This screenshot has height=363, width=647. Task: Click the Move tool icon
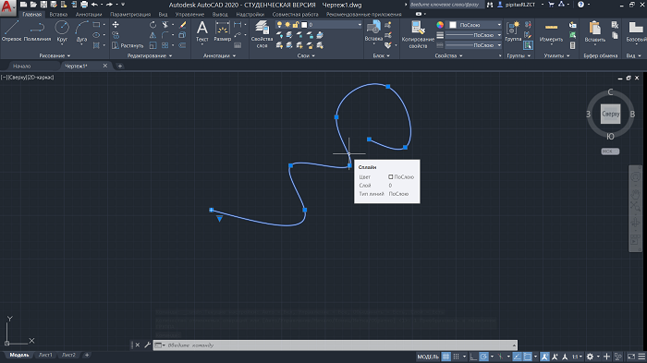pyautogui.click(x=116, y=25)
